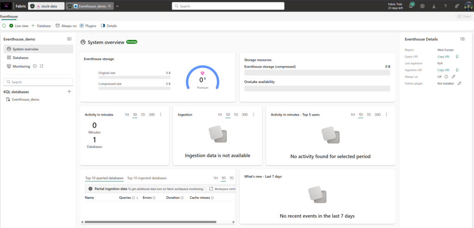Viewport: 474px width, 228px height.
Task: Click Copy URI link for Ingestion URI
Action: click(443, 70)
